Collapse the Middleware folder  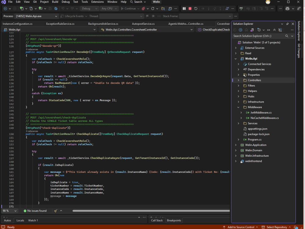[x=239, y=107]
